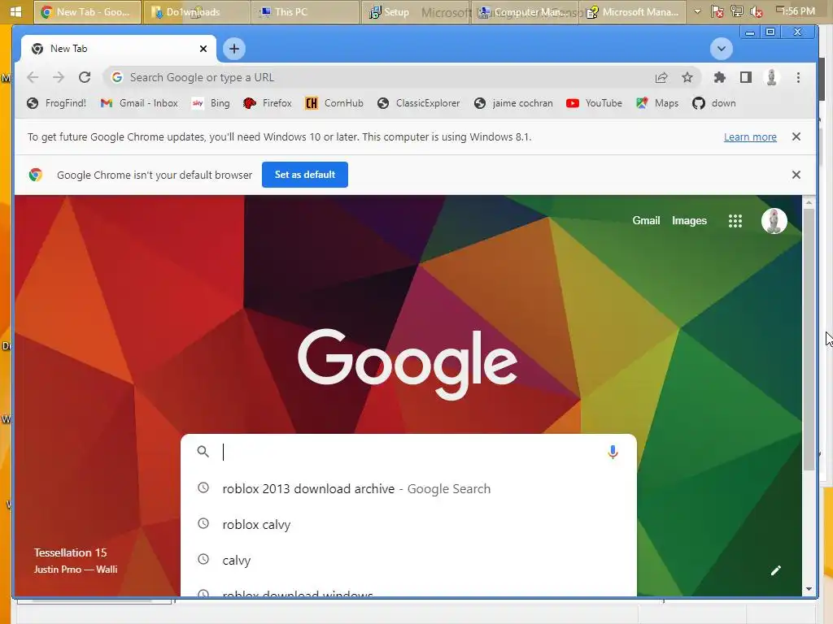Click scrollbar down arrow on page
This screenshot has height=624, width=833.
(x=809, y=589)
